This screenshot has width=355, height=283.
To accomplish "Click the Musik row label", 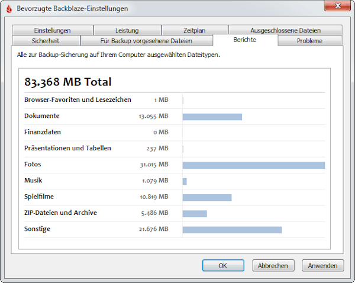I will (x=33, y=181).
